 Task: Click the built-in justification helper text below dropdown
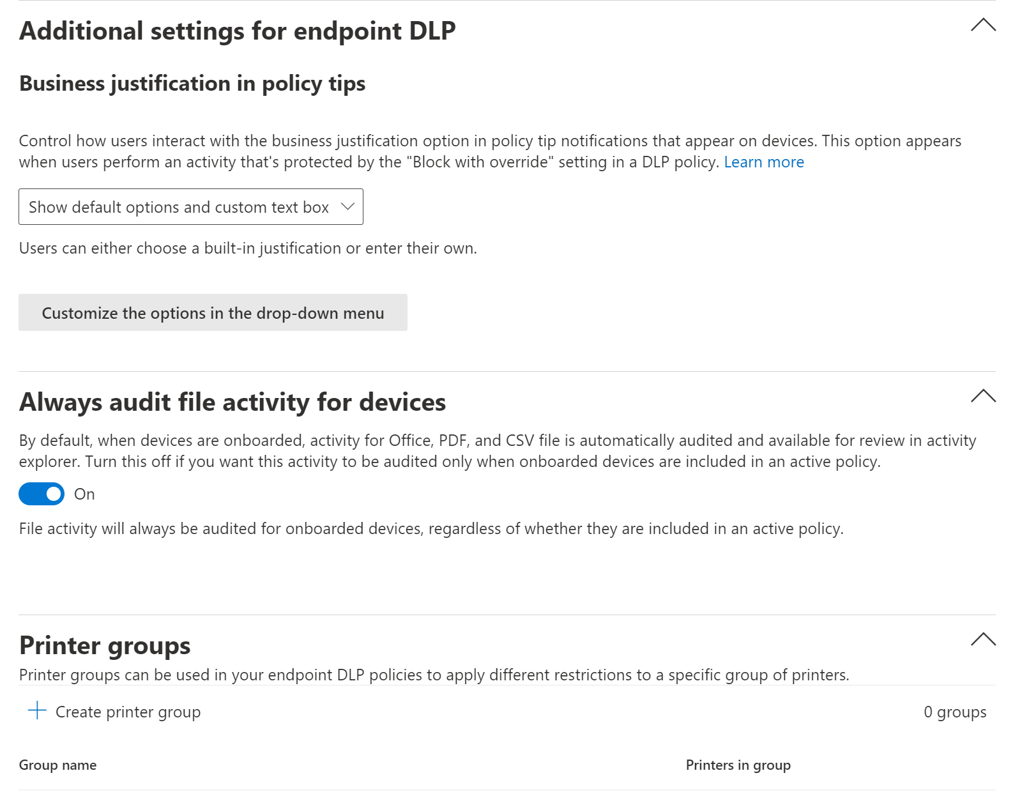pos(248,249)
